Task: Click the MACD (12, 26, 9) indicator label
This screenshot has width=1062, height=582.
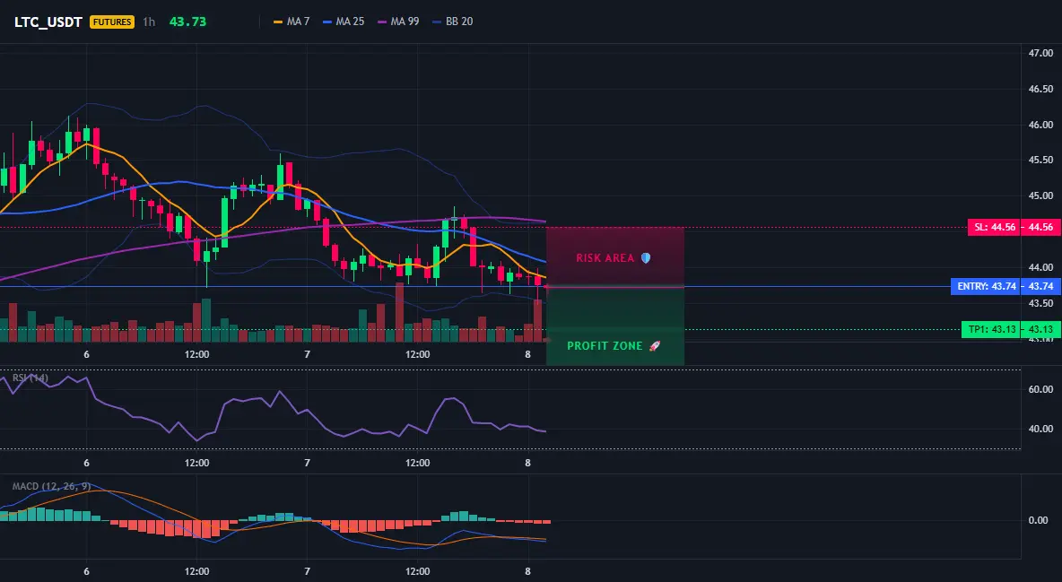Action: point(51,486)
